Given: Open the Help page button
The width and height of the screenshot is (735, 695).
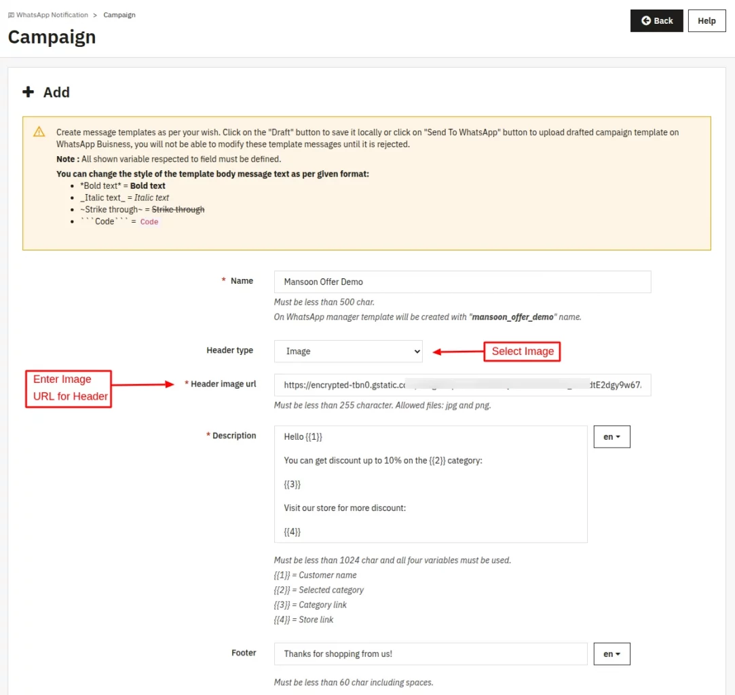Looking at the screenshot, I should (x=706, y=20).
